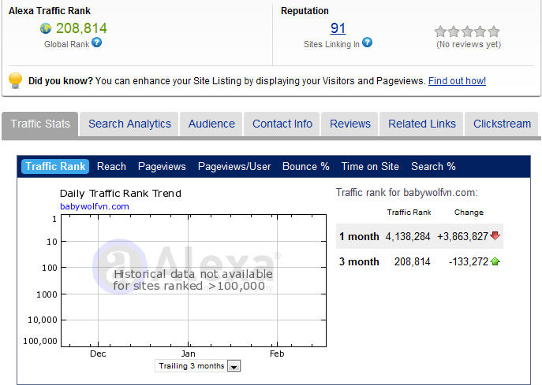Open the Sites Linking In help icon
This screenshot has height=385, width=542.
point(367,43)
